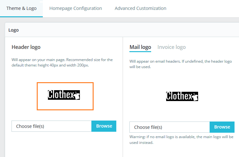
Task: Click the email logo warning text
Action: pyautogui.click(x=181, y=140)
